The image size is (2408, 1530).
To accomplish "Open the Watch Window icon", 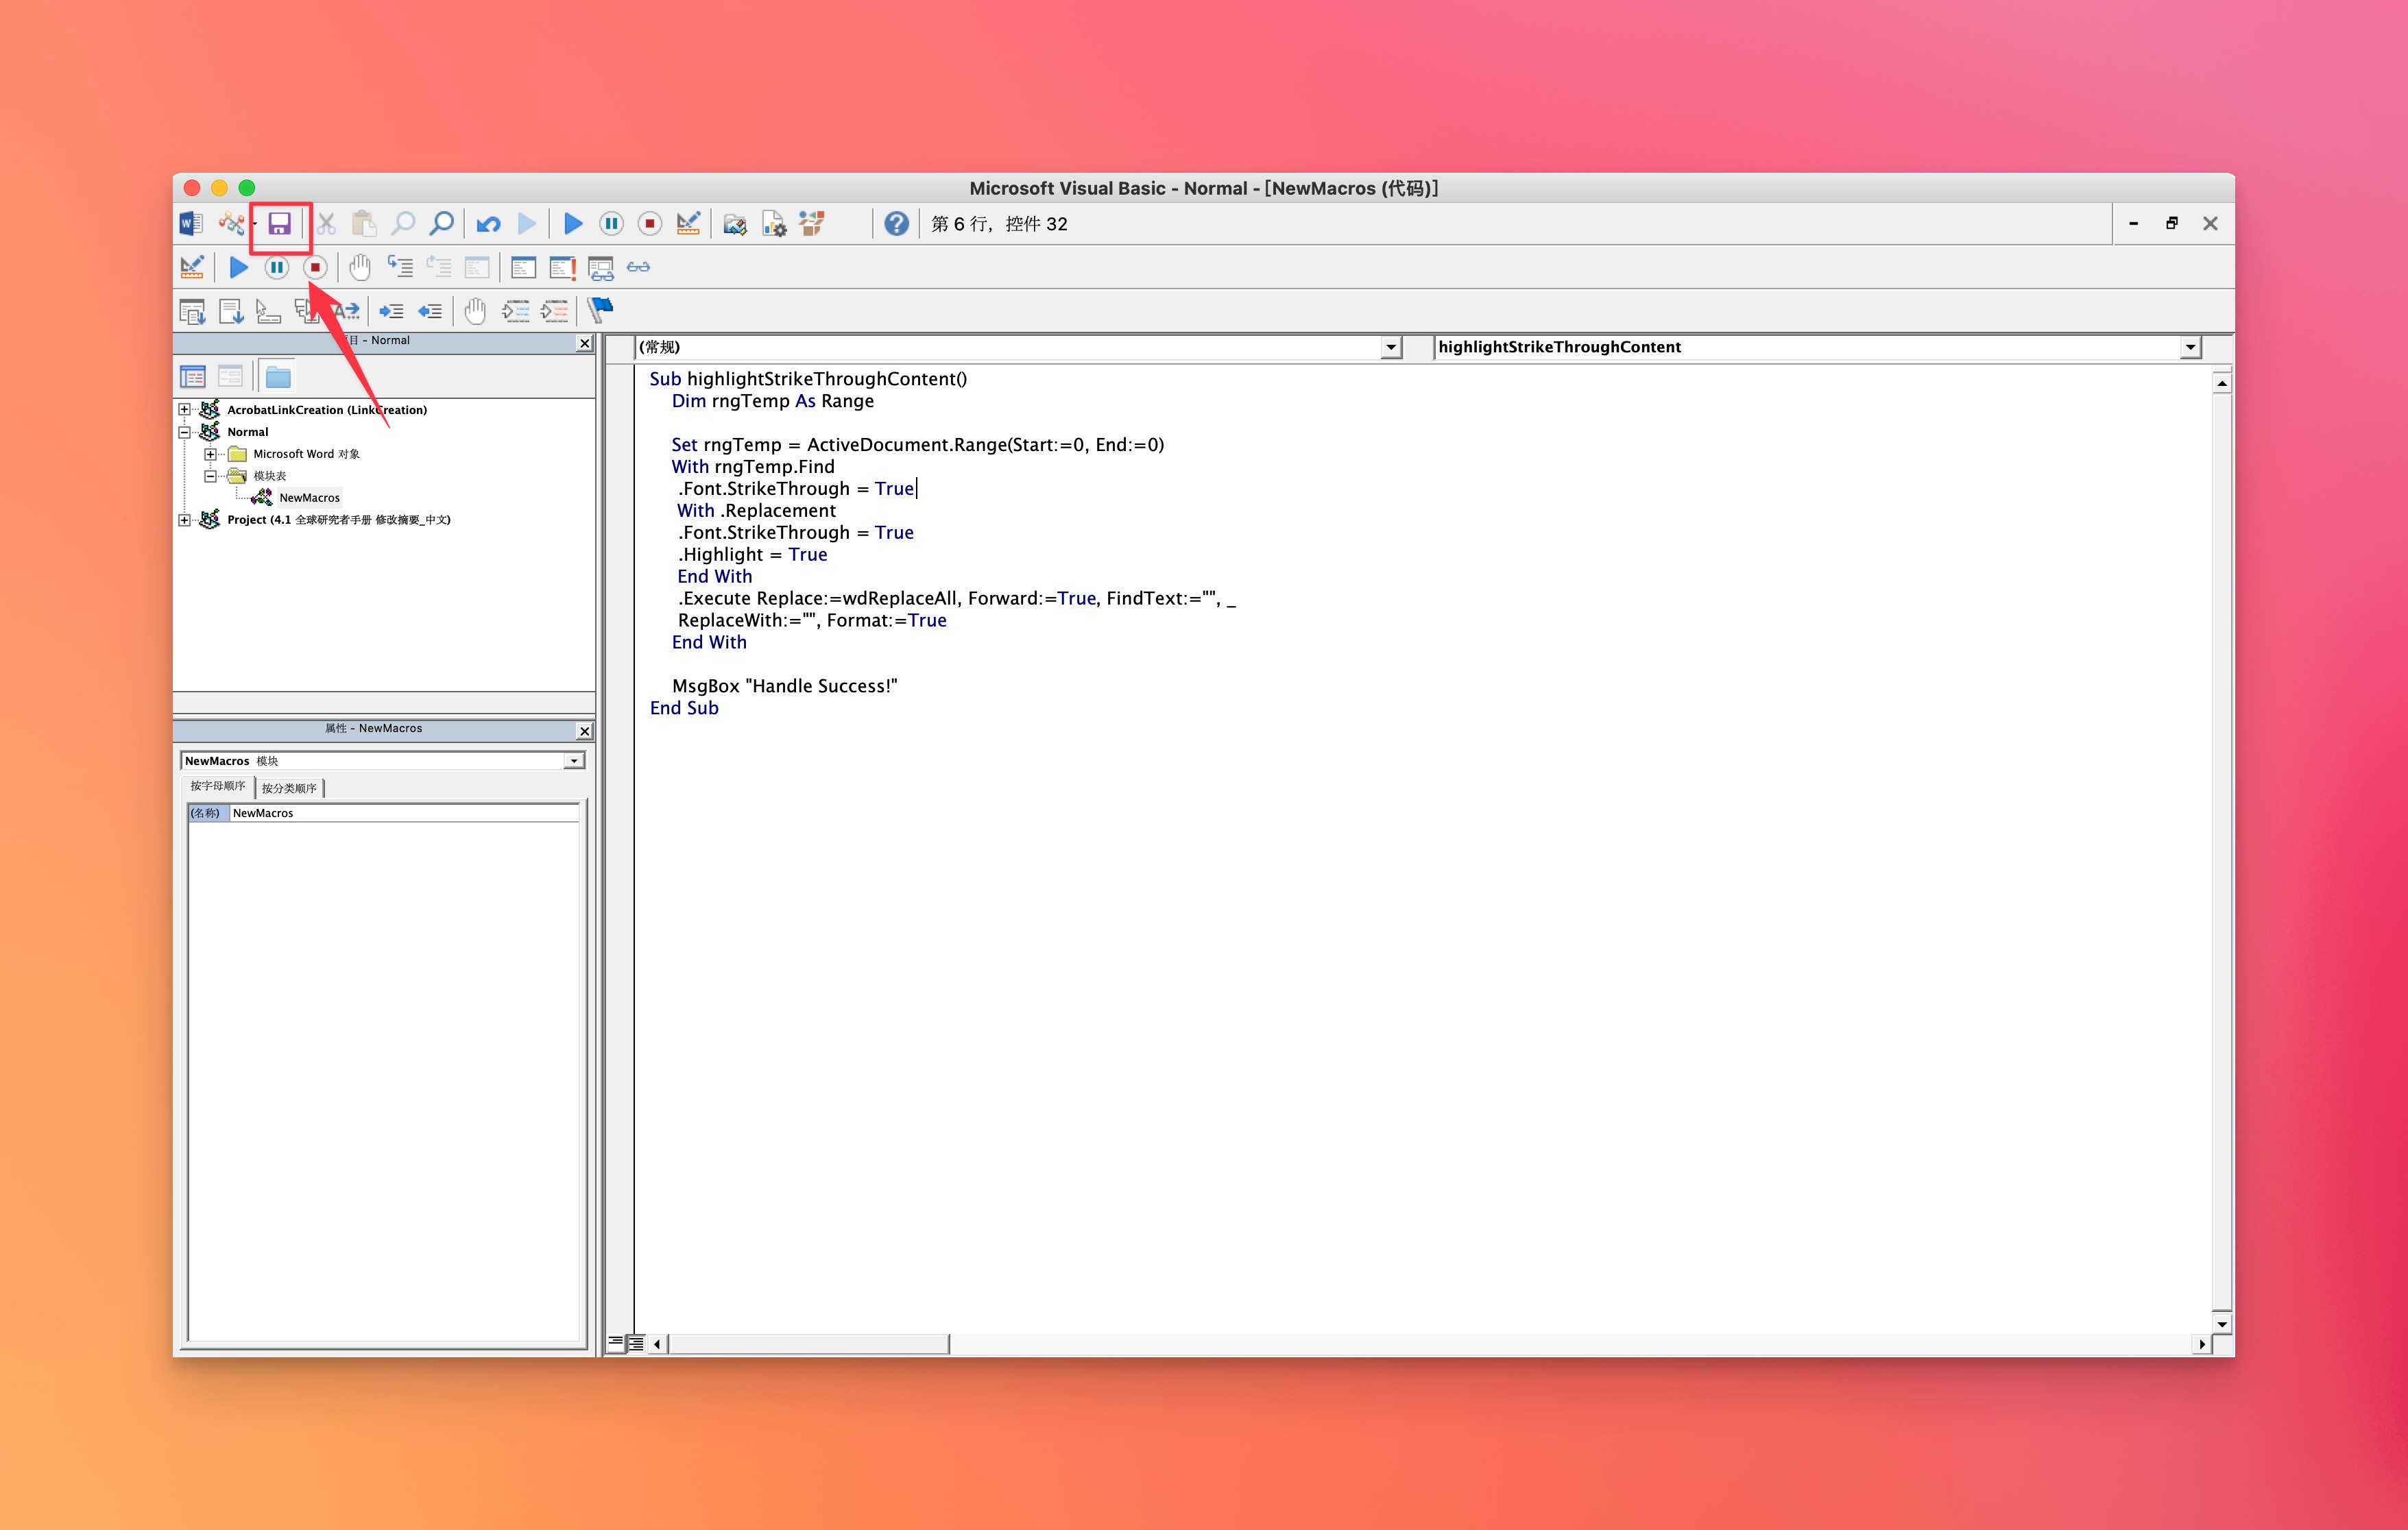I will pyautogui.click(x=601, y=267).
